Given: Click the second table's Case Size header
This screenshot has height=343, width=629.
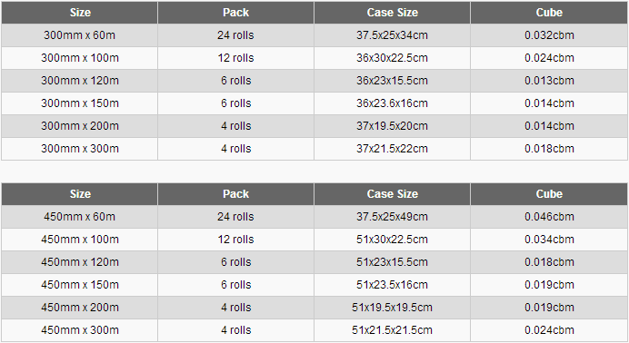Looking at the screenshot, I should (393, 193).
